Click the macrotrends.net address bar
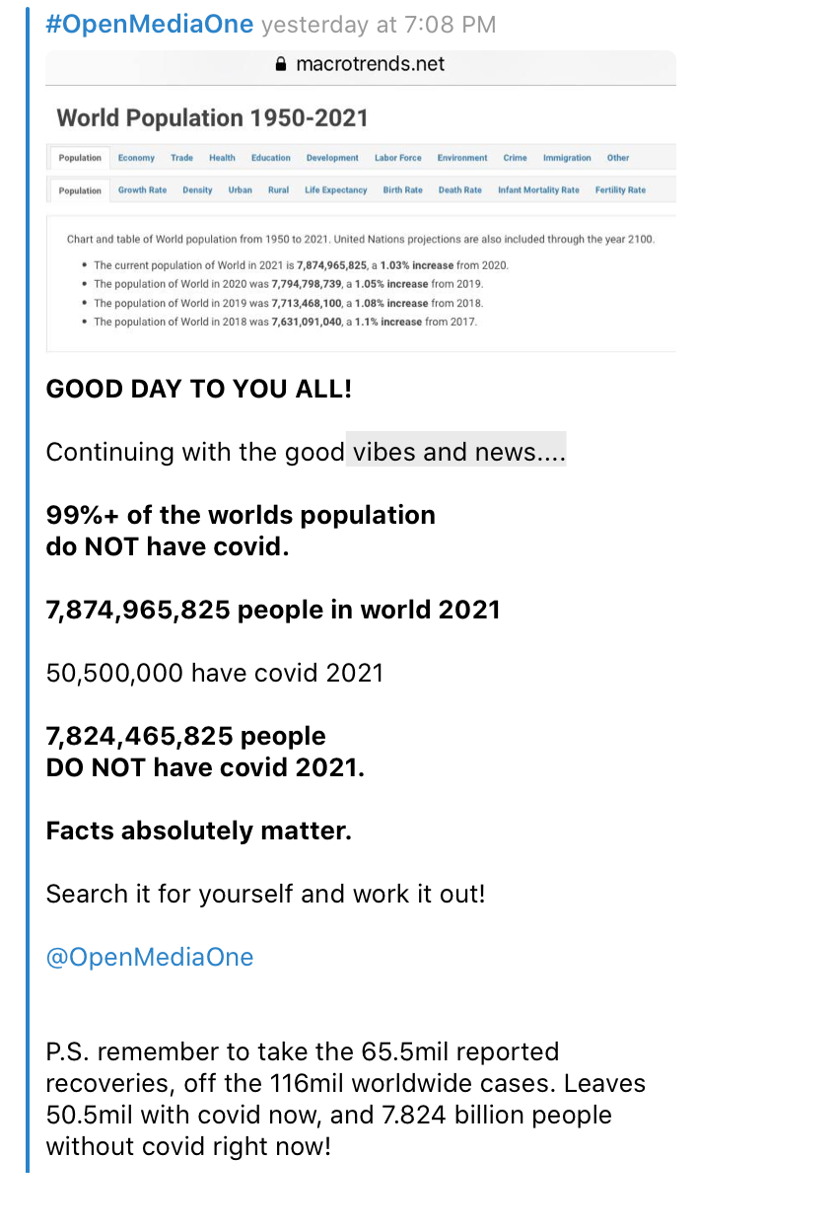This screenshot has width=836, height=1229. click(x=361, y=65)
